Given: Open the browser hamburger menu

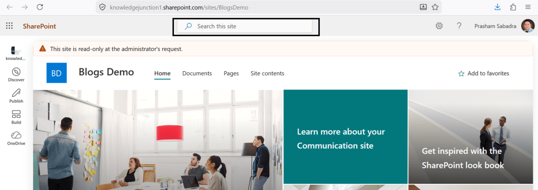Looking at the screenshot, I should point(528,7).
